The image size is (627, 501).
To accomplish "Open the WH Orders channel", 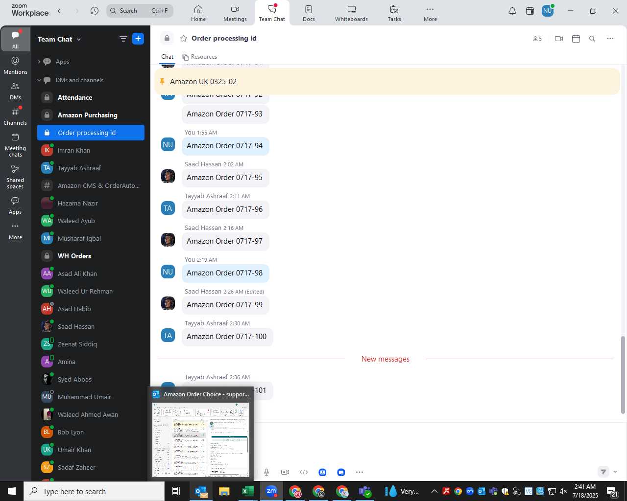I will tap(91, 256).
